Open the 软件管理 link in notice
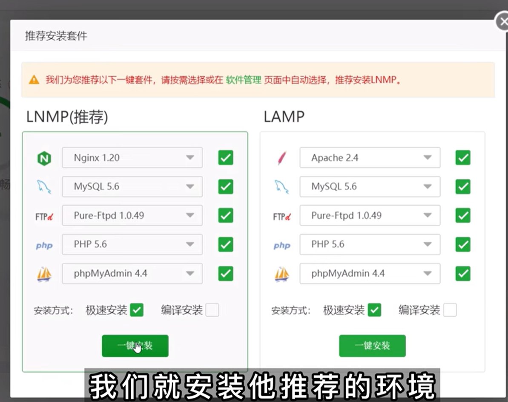508x402 pixels. pos(244,80)
